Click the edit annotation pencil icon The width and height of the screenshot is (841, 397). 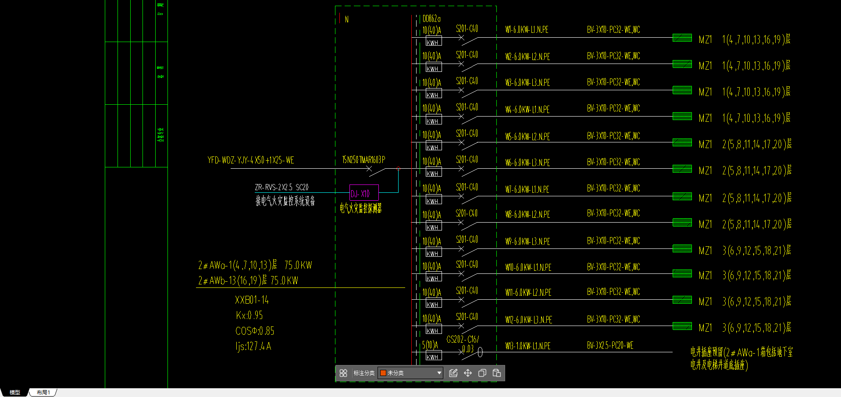[453, 373]
